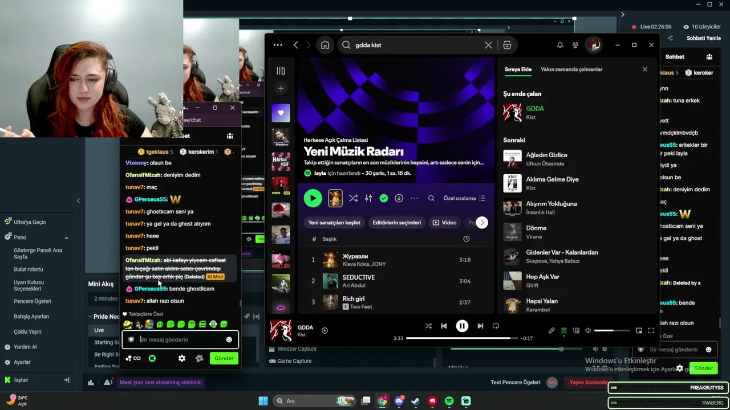Screen dimensions: 730x410
Task: Open Spotify notifications bell
Action: point(560,45)
